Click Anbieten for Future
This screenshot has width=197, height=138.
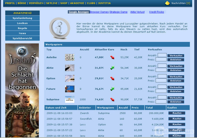point(176,91)
